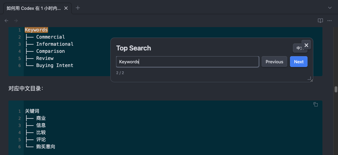Expand the tab list chevron
The image size is (338, 155).
click(x=330, y=8)
